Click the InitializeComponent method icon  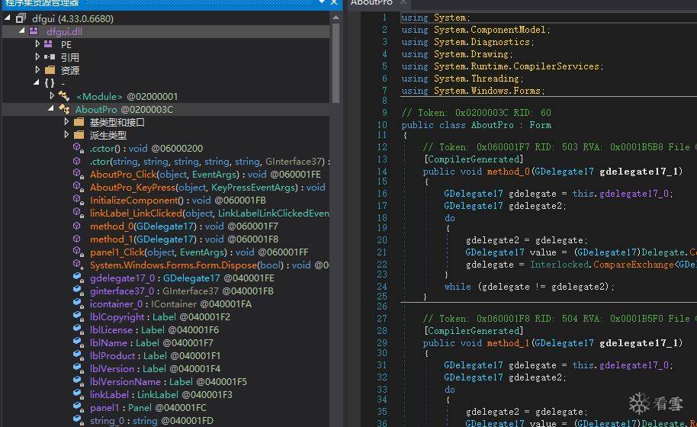[x=79, y=200]
